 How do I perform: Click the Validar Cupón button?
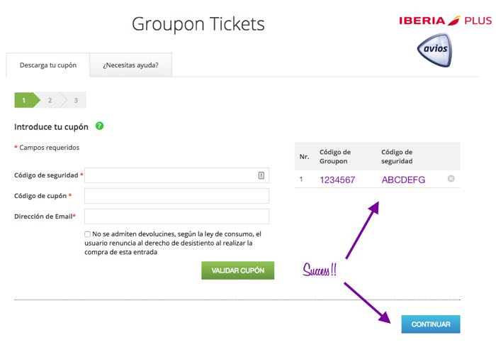[238, 270]
